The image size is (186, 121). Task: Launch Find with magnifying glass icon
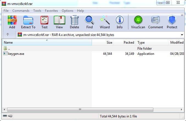[89, 22]
